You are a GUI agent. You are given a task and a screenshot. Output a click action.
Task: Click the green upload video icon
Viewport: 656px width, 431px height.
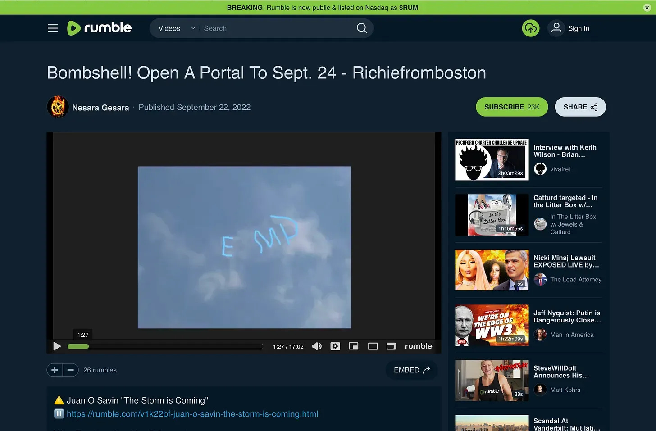pos(531,28)
